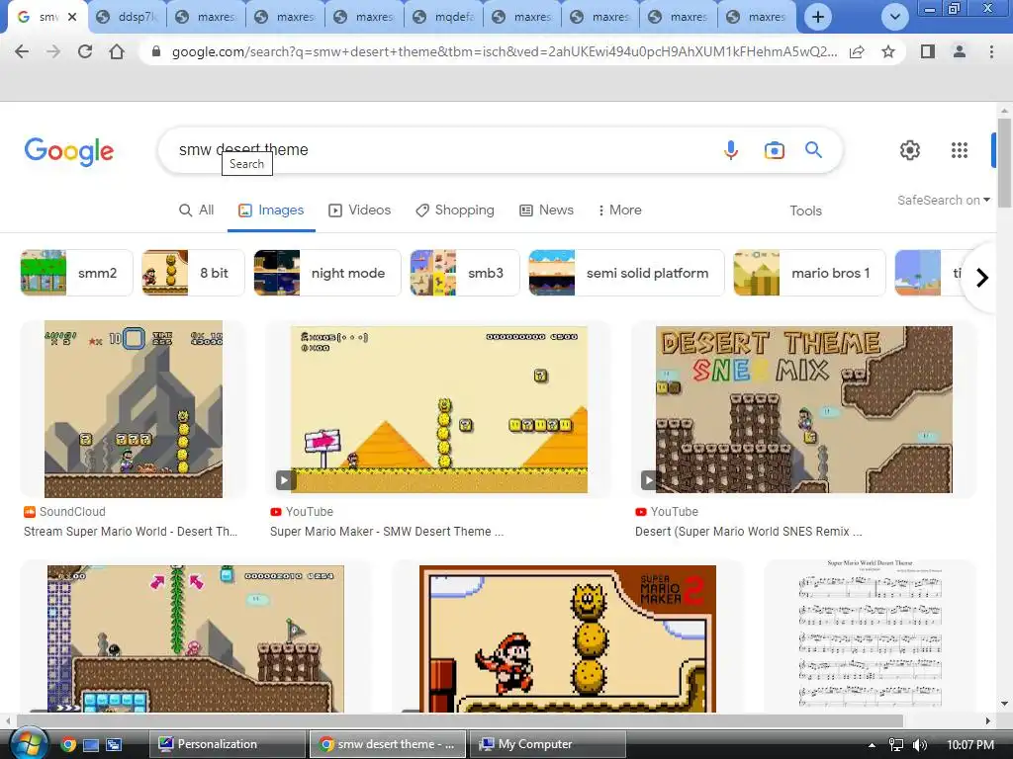Viewport: 1013px width, 759px height.
Task: Click the vertical scrollbar up arrow
Action: [x=1004, y=111]
